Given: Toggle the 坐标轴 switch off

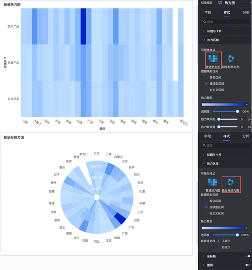Looking at the screenshot, I should pyautogui.click(x=247, y=256).
